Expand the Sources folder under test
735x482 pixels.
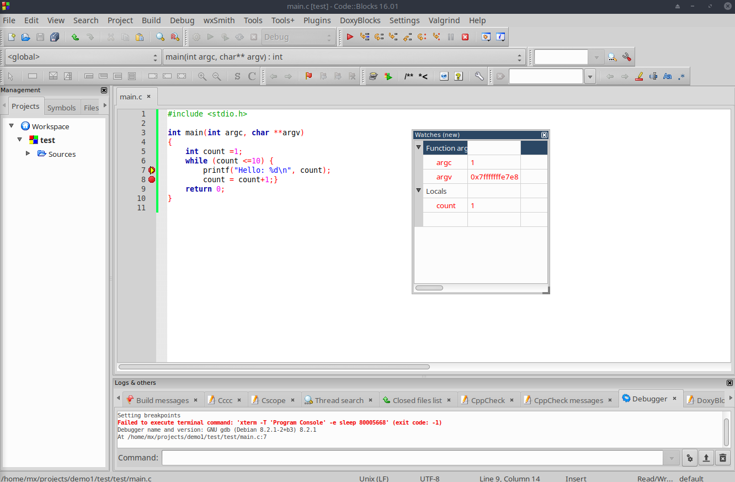[28, 154]
